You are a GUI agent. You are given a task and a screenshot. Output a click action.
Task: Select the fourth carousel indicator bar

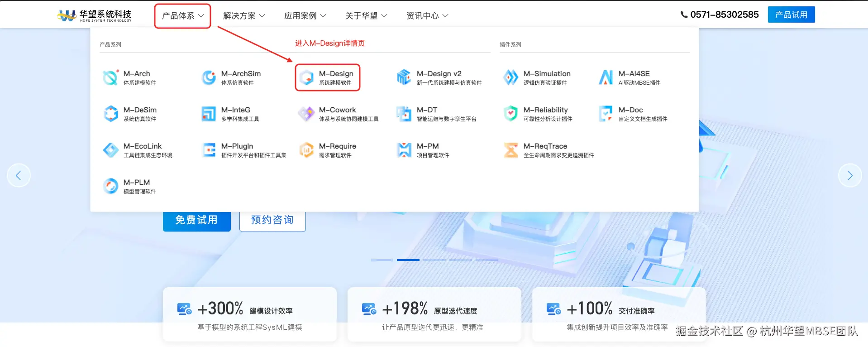coord(461,260)
